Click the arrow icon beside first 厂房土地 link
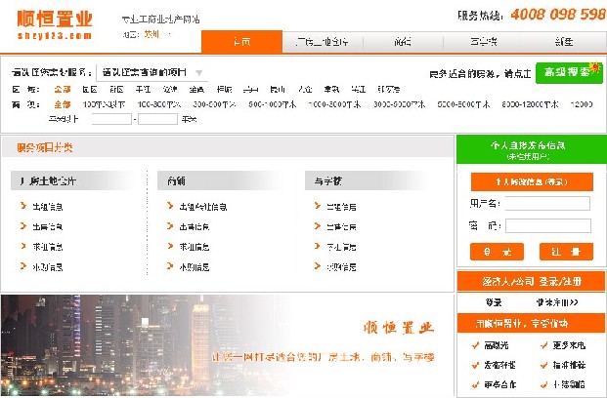Viewport: 607px width, 398px height. click(x=22, y=207)
